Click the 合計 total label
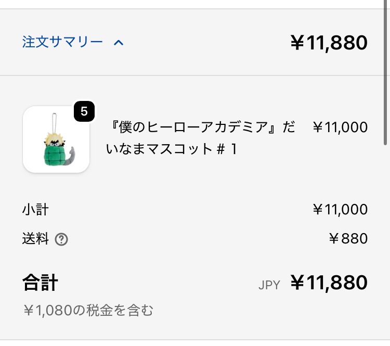The width and height of the screenshot is (390, 346). click(x=40, y=283)
